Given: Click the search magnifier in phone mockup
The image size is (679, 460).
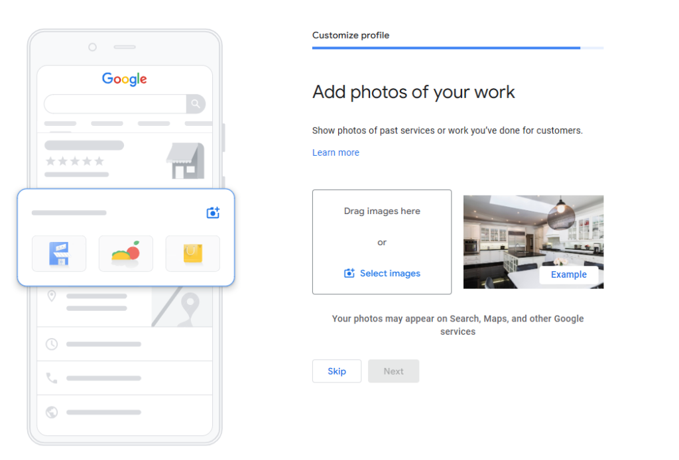Looking at the screenshot, I should click(196, 104).
